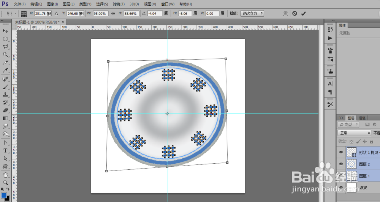Open the tool presets wrench panel icon
Viewport: 380px width, 202px height.
330,105
